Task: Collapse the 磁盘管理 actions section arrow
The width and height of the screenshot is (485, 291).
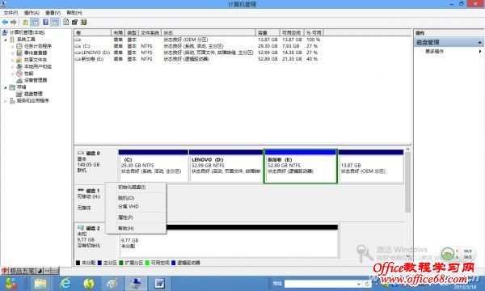Action: 479,42
